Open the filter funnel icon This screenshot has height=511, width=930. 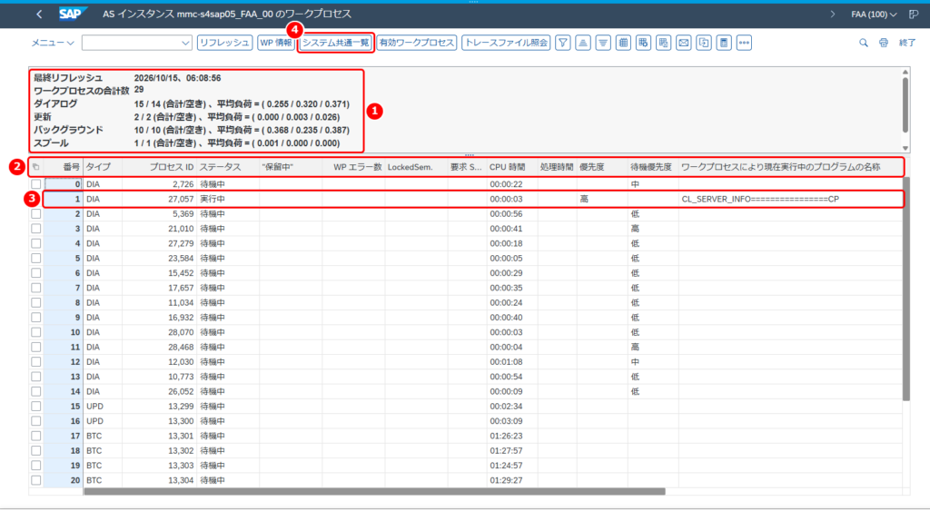563,43
